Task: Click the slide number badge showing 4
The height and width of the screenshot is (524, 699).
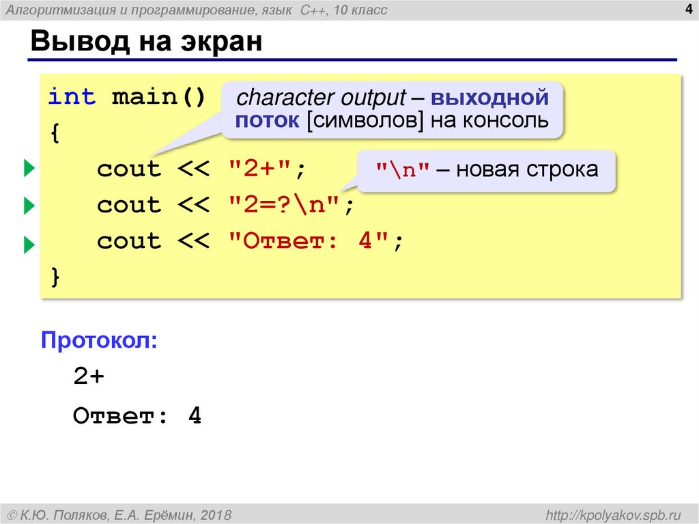Action: [x=688, y=10]
